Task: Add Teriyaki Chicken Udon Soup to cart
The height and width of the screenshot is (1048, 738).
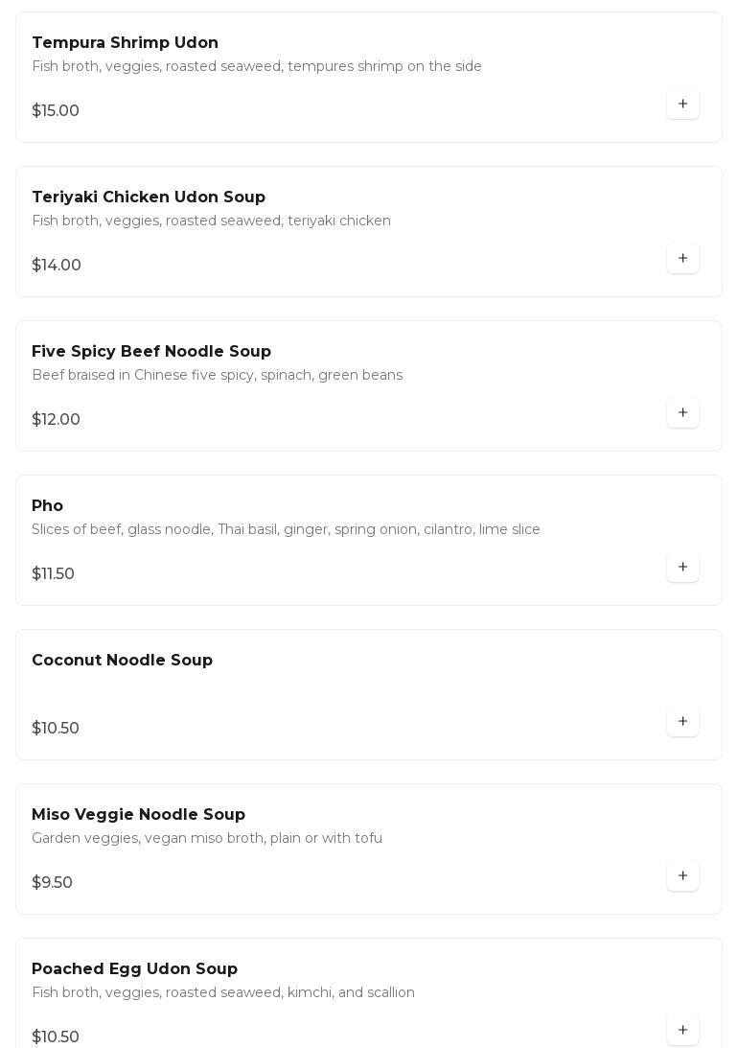Action: click(x=682, y=259)
